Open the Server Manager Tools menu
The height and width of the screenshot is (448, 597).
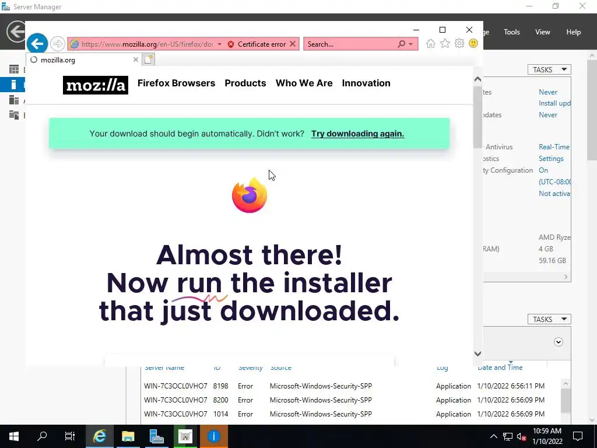tap(512, 32)
